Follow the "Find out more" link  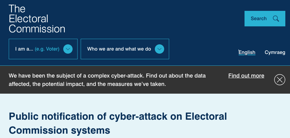point(246,76)
